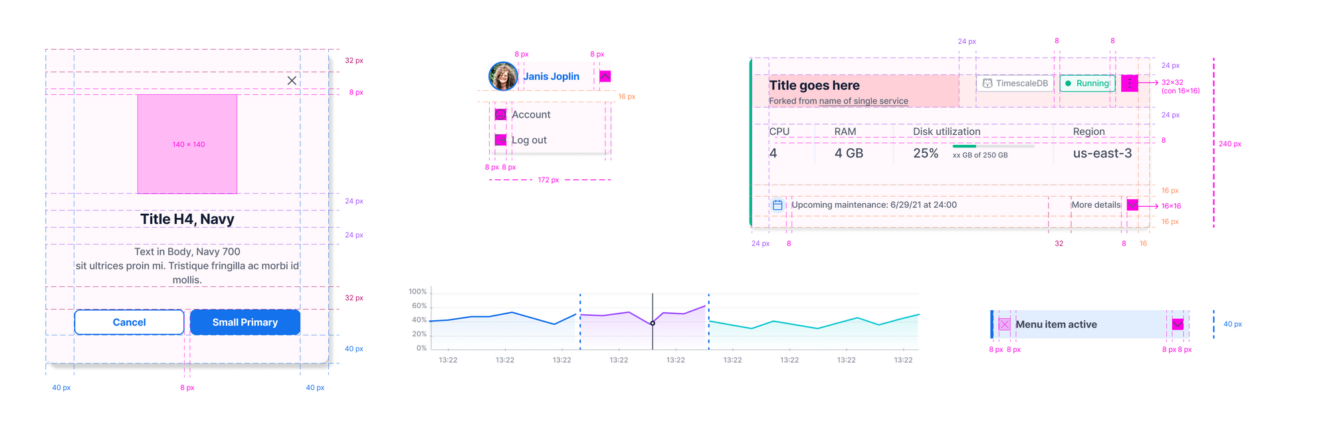The width and height of the screenshot is (1329, 443).
Task: Click Janis Joplin's avatar photo
Action: click(x=503, y=77)
